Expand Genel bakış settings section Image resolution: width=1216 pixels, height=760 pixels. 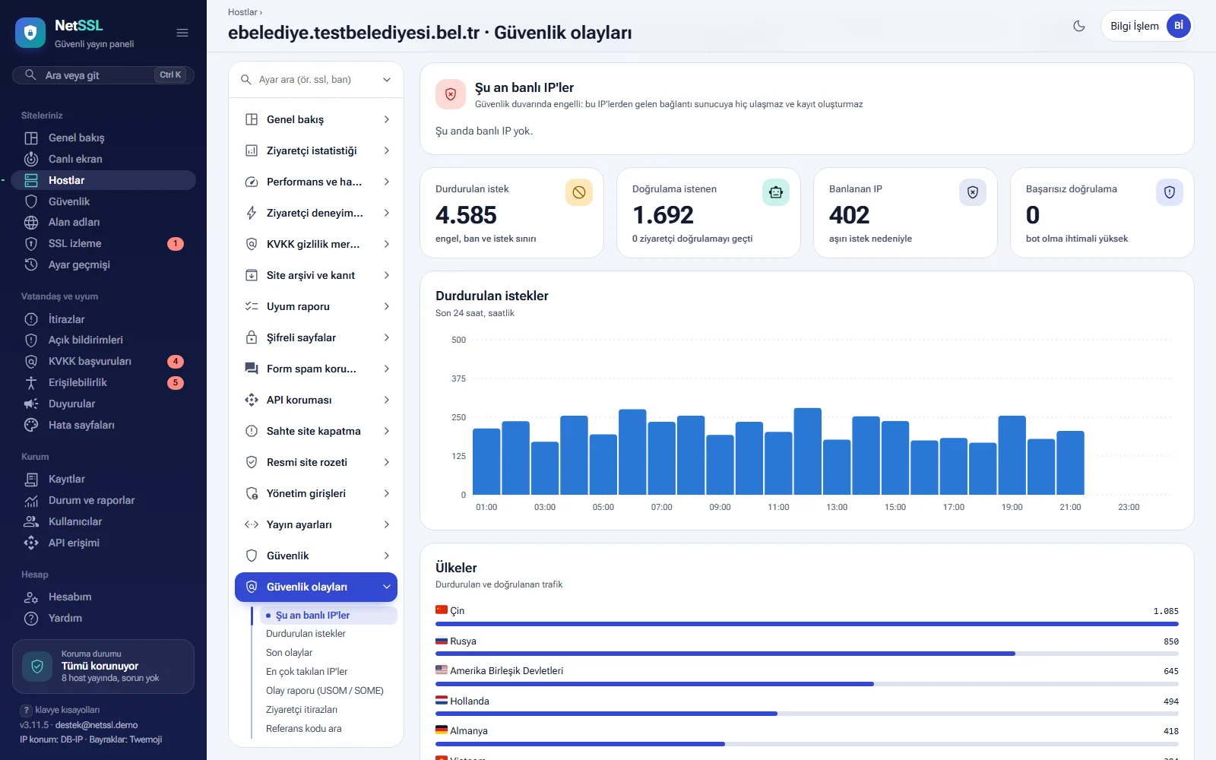(x=316, y=119)
